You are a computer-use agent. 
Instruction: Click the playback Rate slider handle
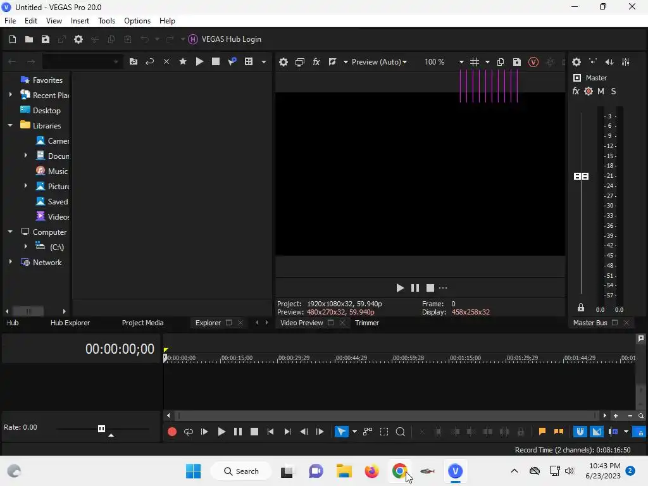[x=101, y=428]
